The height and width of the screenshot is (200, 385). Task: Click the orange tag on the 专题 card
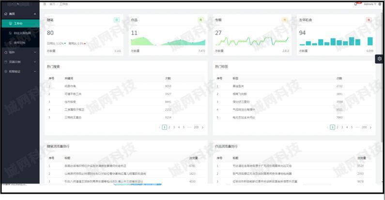[x=285, y=20]
